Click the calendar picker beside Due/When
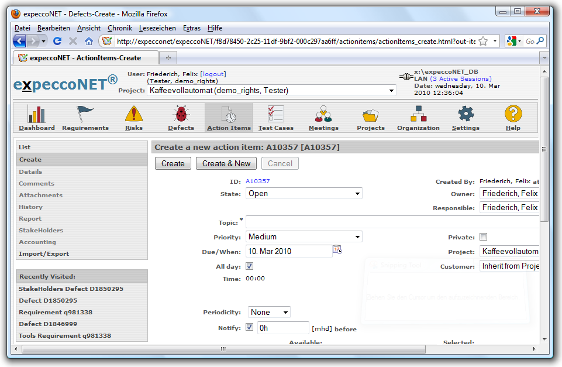The image size is (562, 367). 337,250
